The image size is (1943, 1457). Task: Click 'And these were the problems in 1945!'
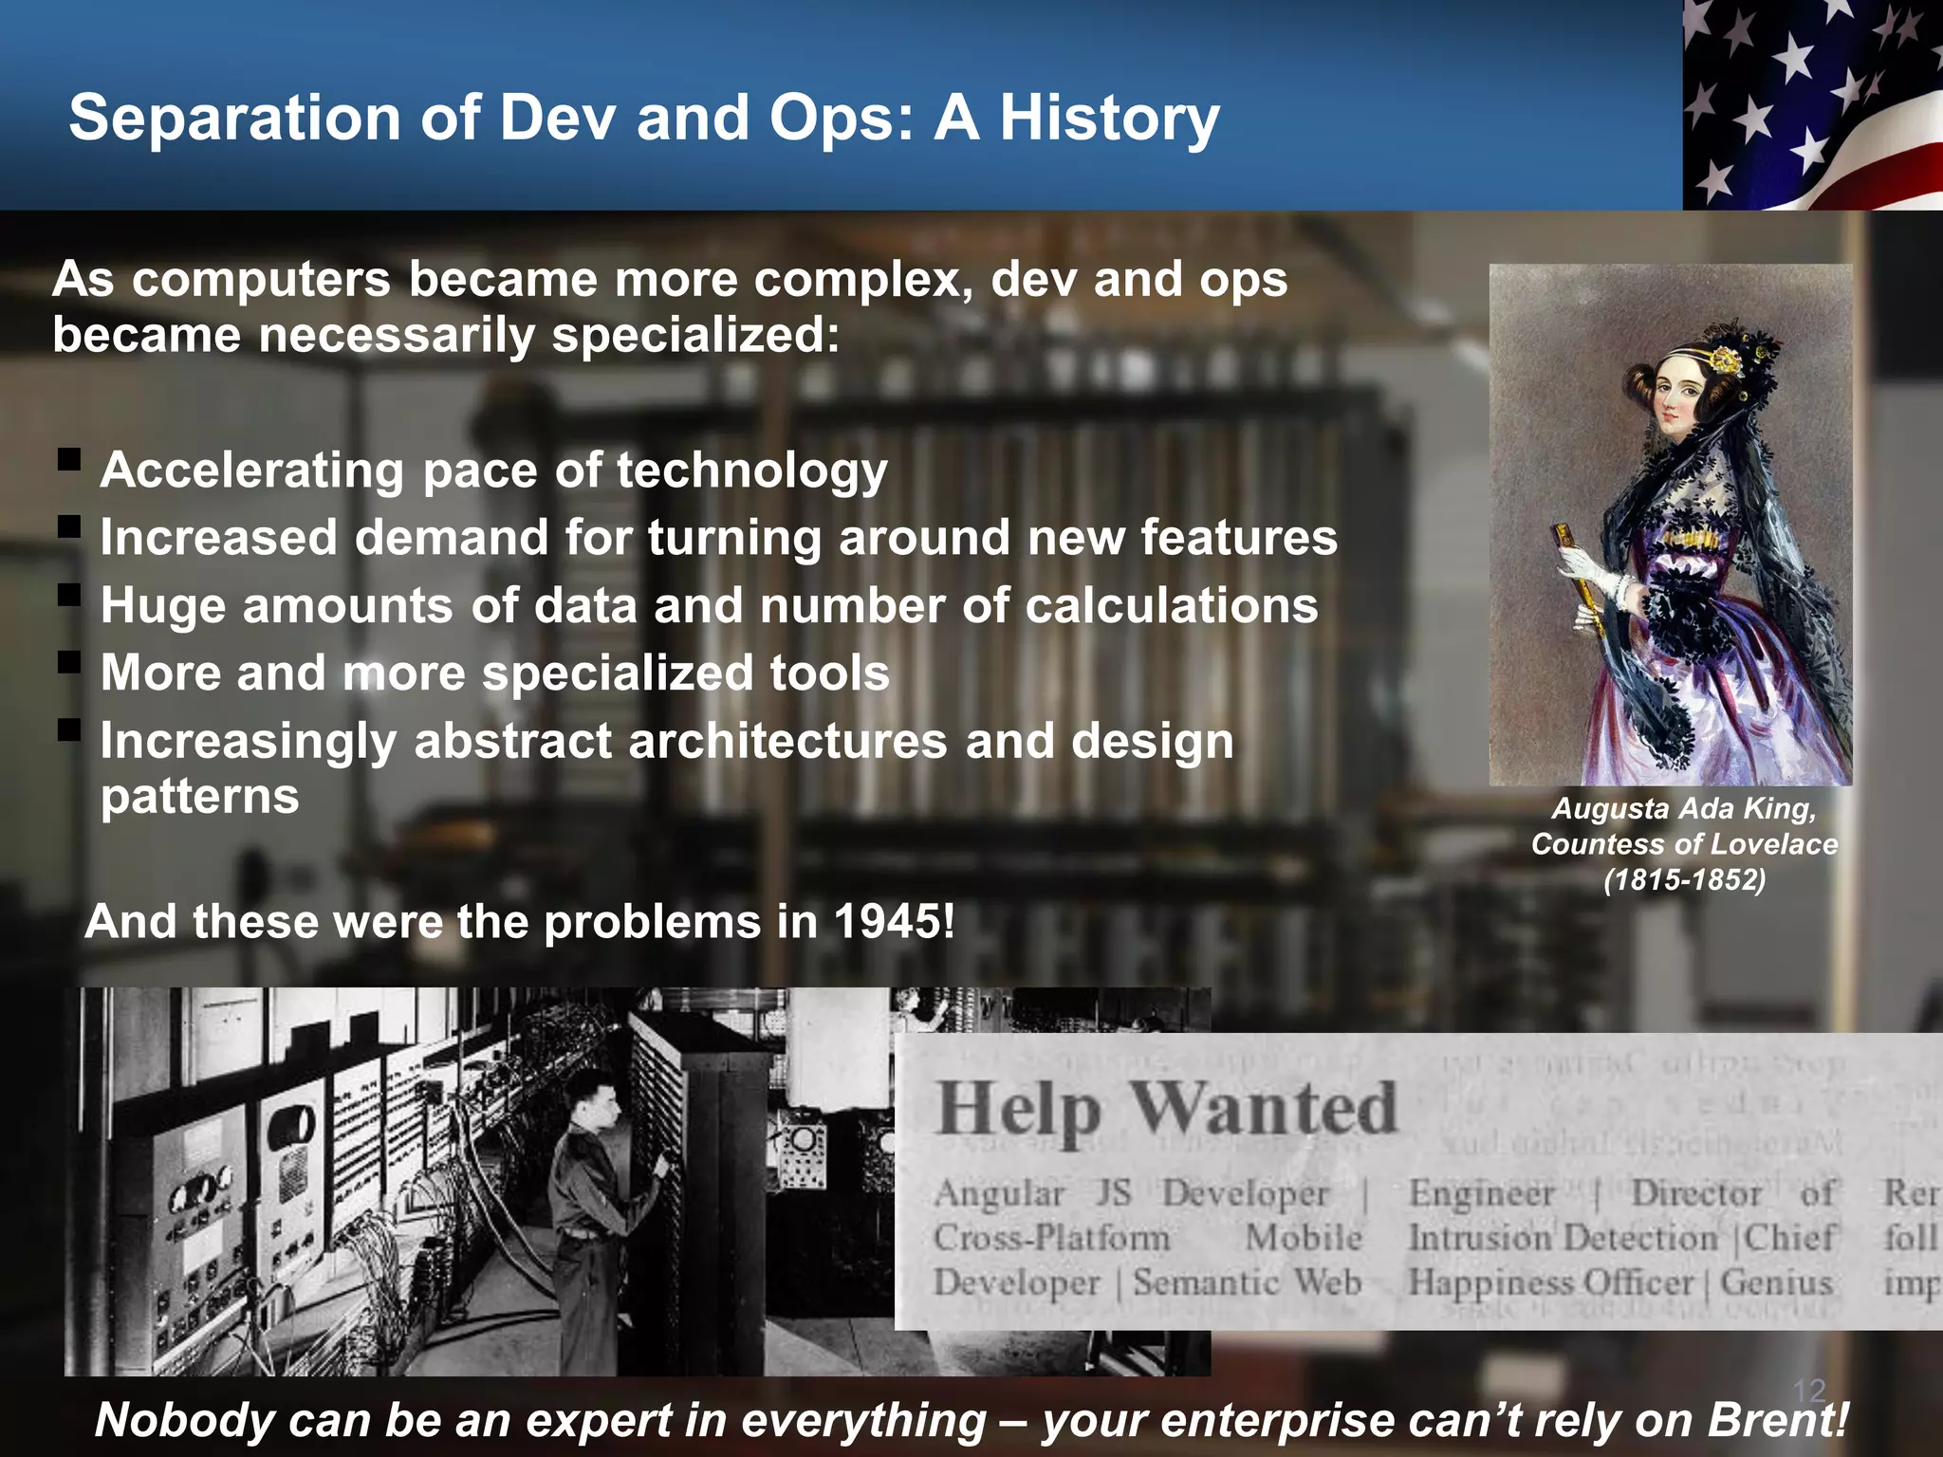520,922
